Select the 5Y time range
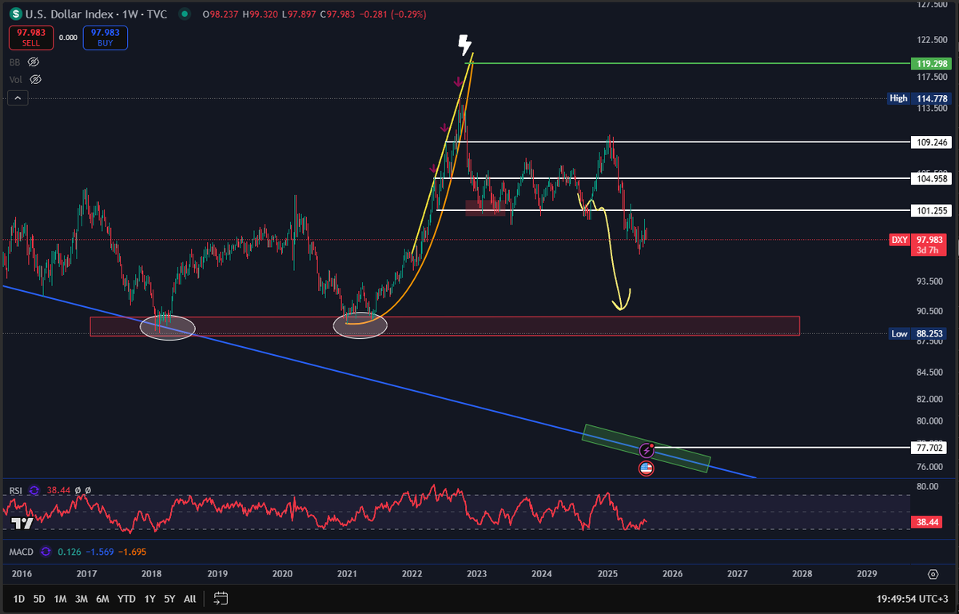The height and width of the screenshot is (614, 959). click(170, 598)
